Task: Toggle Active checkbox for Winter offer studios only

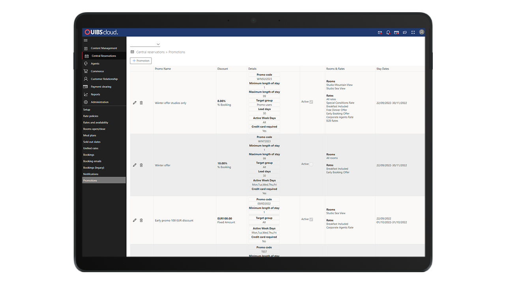Action: click(x=311, y=102)
